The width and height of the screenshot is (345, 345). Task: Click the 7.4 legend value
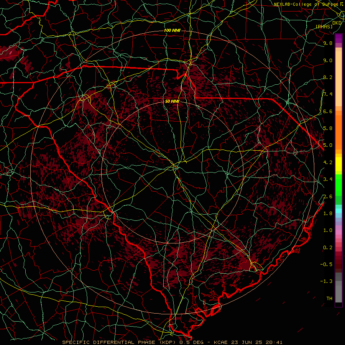pos(328,94)
